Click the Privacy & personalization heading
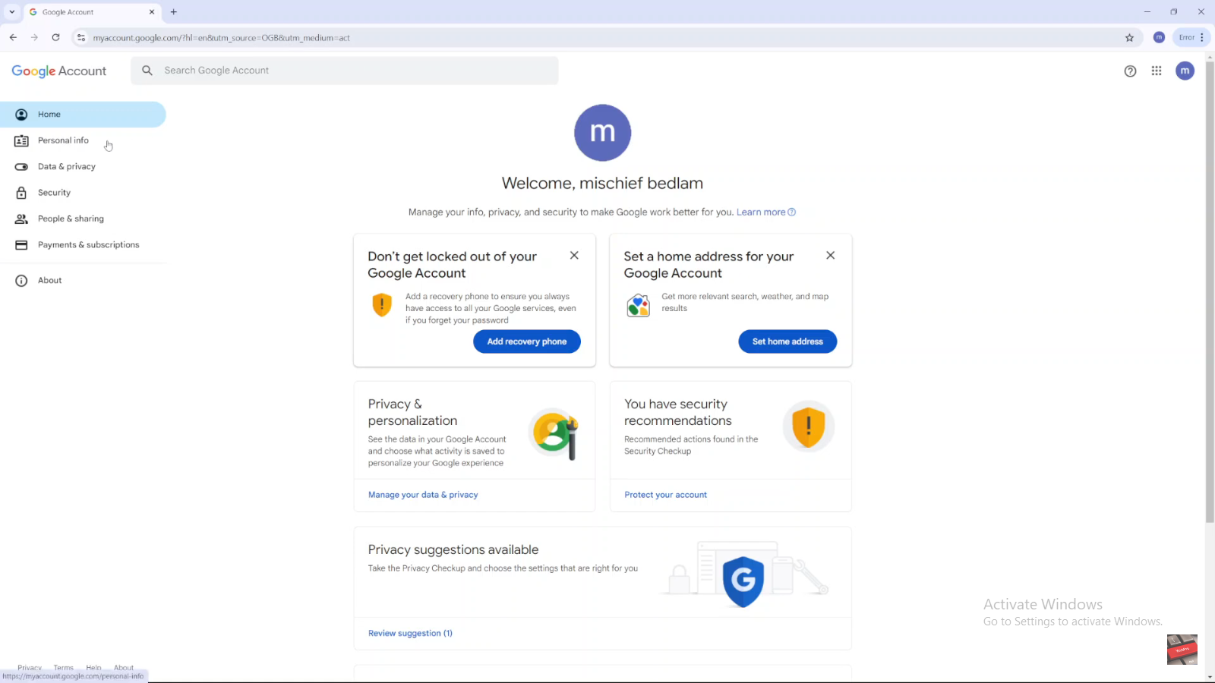Image resolution: width=1215 pixels, height=683 pixels. pyautogui.click(x=412, y=413)
